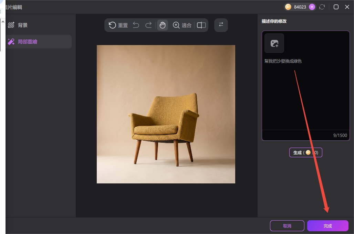Image resolution: width=354 pixels, height=234 pixels.
Task: Click the 重置 reset button
Action: pos(118,25)
